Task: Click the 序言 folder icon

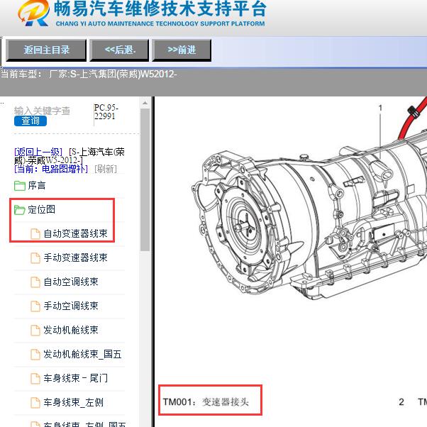Action: (20, 186)
